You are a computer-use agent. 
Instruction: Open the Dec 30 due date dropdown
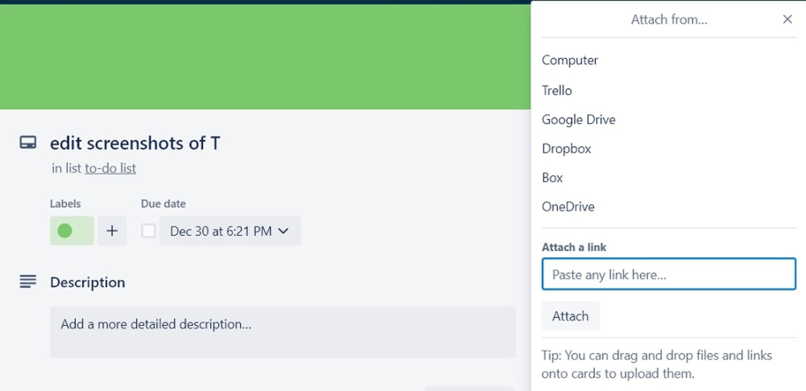(x=230, y=231)
